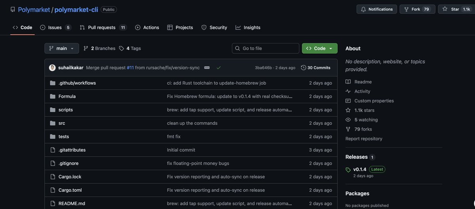The width and height of the screenshot is (475, 209).
Task: Open the tests folder
Action: [x=64, y=137]
